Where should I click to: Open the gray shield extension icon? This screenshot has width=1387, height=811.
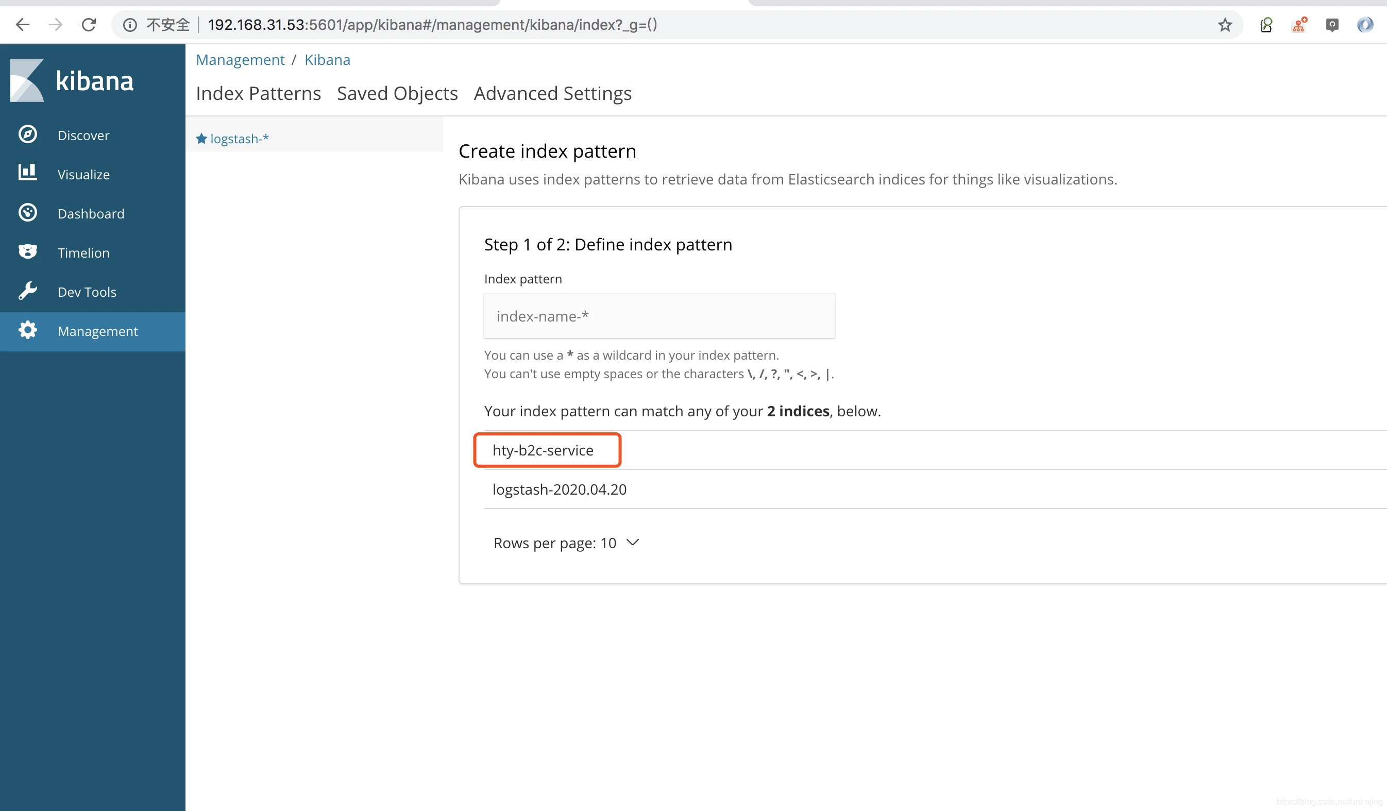point(1332,25)
